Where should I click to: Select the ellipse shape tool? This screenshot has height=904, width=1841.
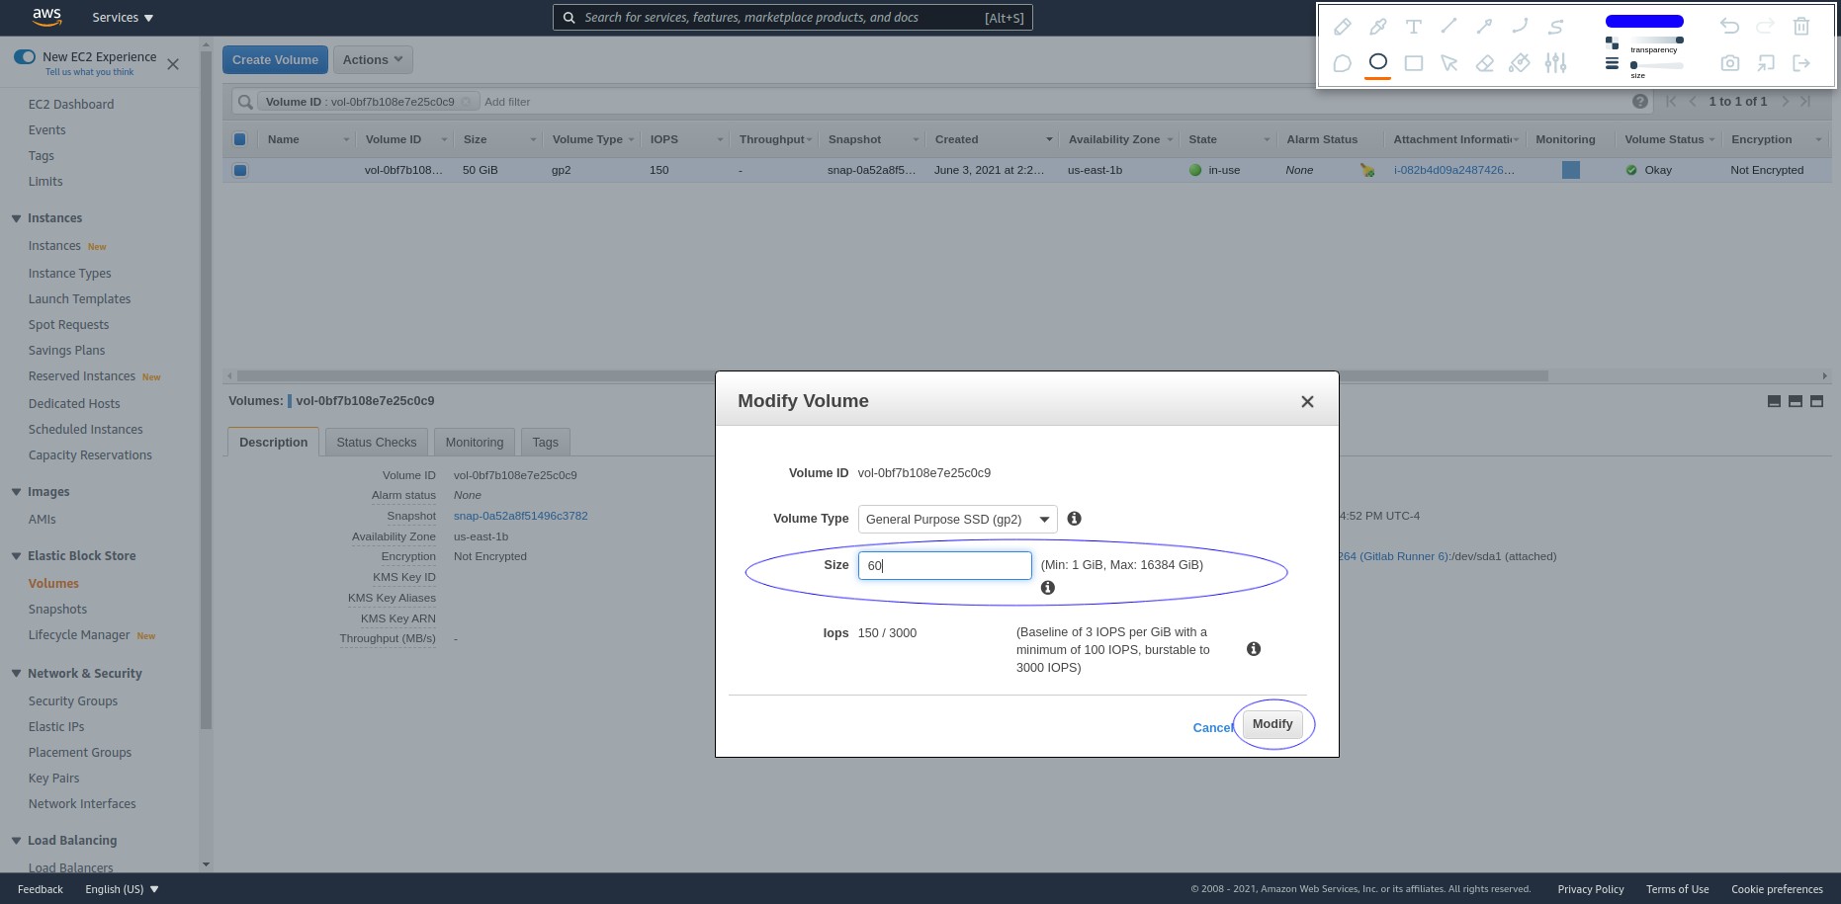tap(1377, 61)
